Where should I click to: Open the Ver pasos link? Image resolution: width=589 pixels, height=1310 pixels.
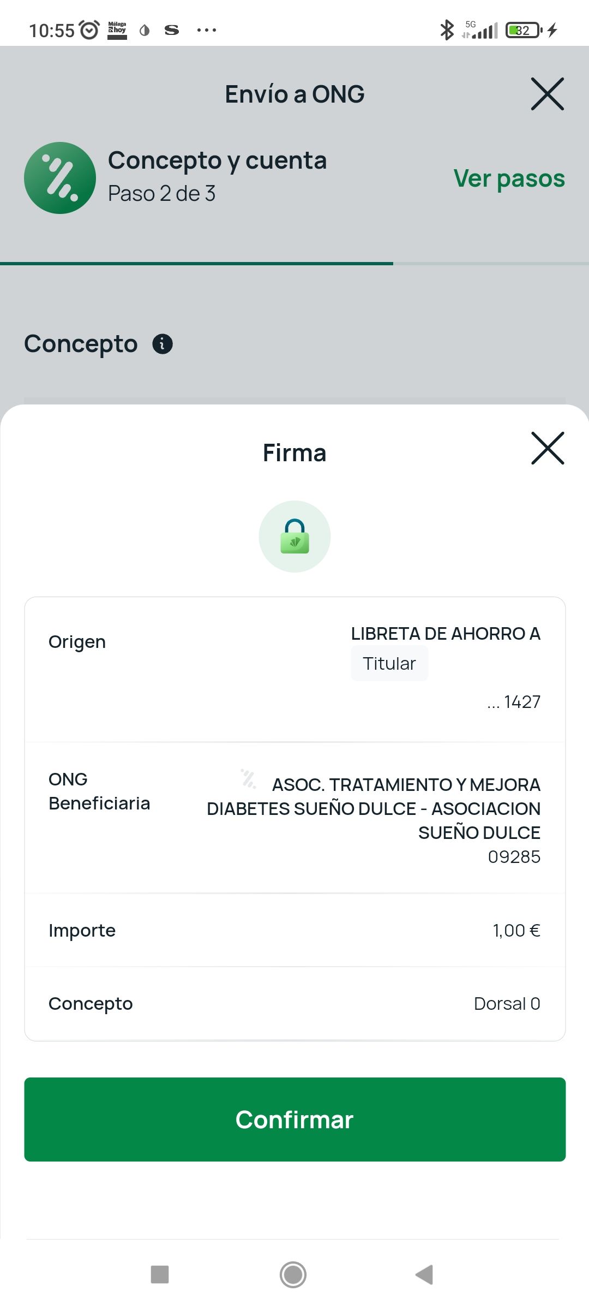509,178
